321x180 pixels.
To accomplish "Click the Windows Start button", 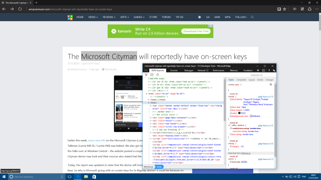I will tap(4, 176).
